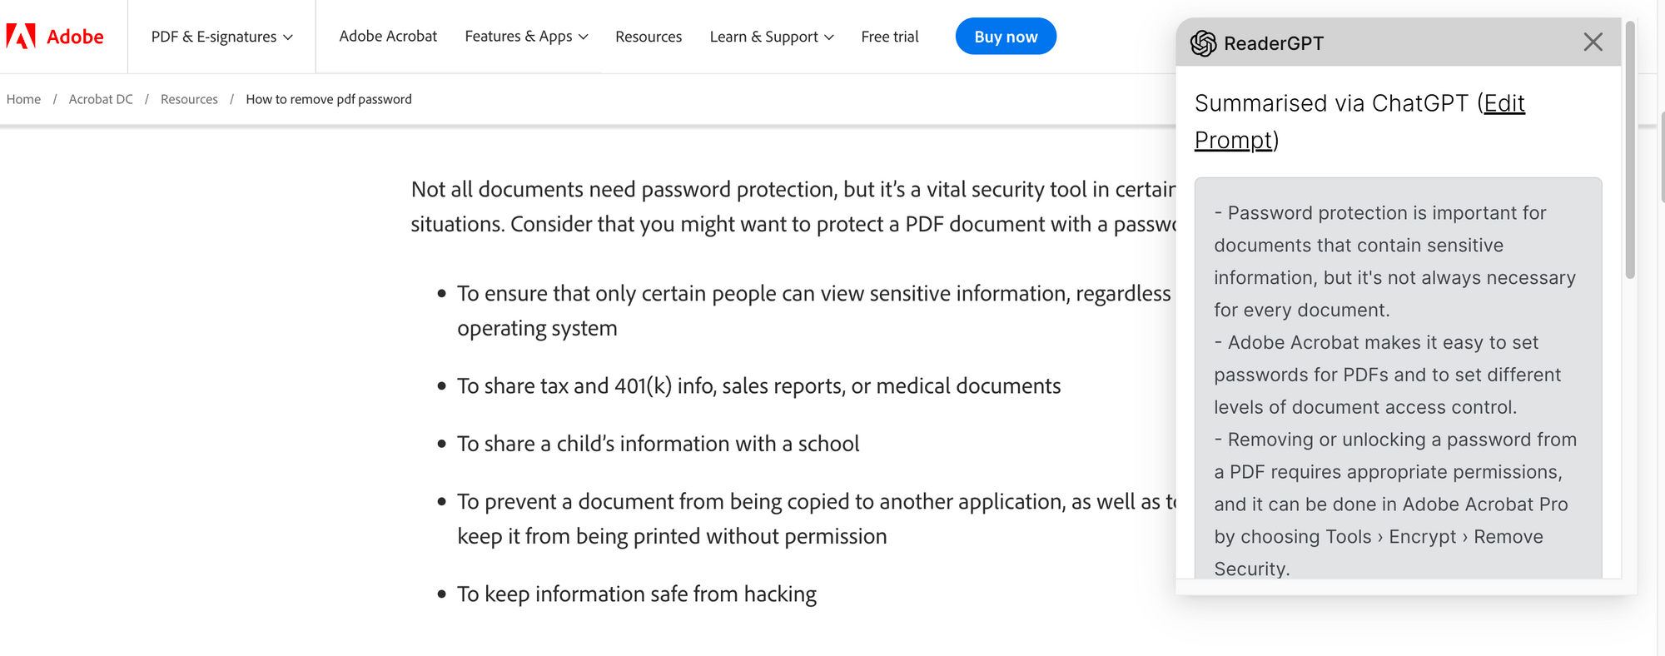This screenshot has height=656, width=1665.
Task: Open Acrobat DC breadcrumb link
Action: [101, 99]
